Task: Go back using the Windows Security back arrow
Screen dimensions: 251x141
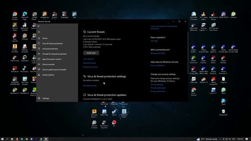Action: [39, 26]
